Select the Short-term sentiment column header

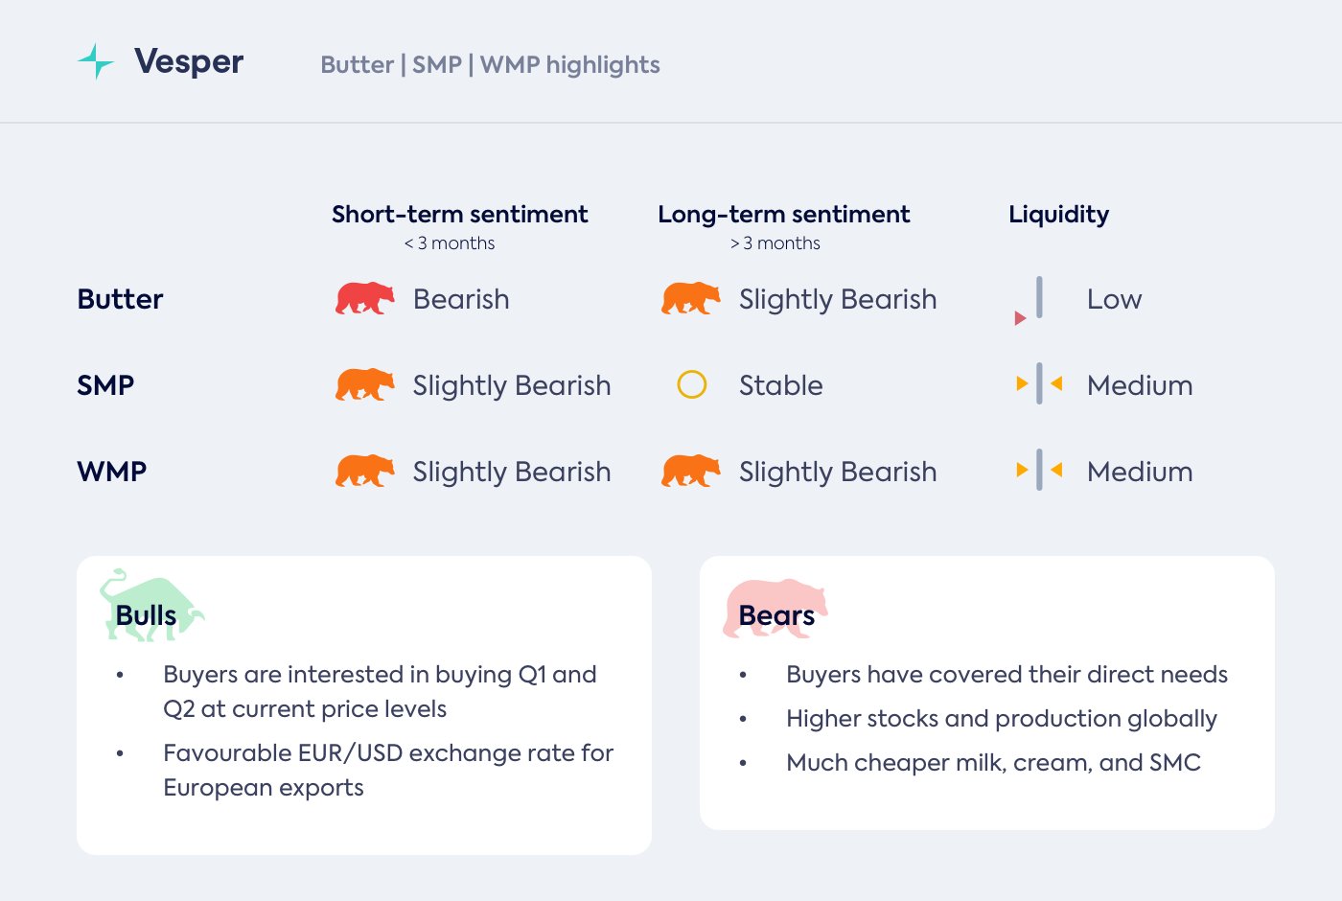(x=459, y=215)
